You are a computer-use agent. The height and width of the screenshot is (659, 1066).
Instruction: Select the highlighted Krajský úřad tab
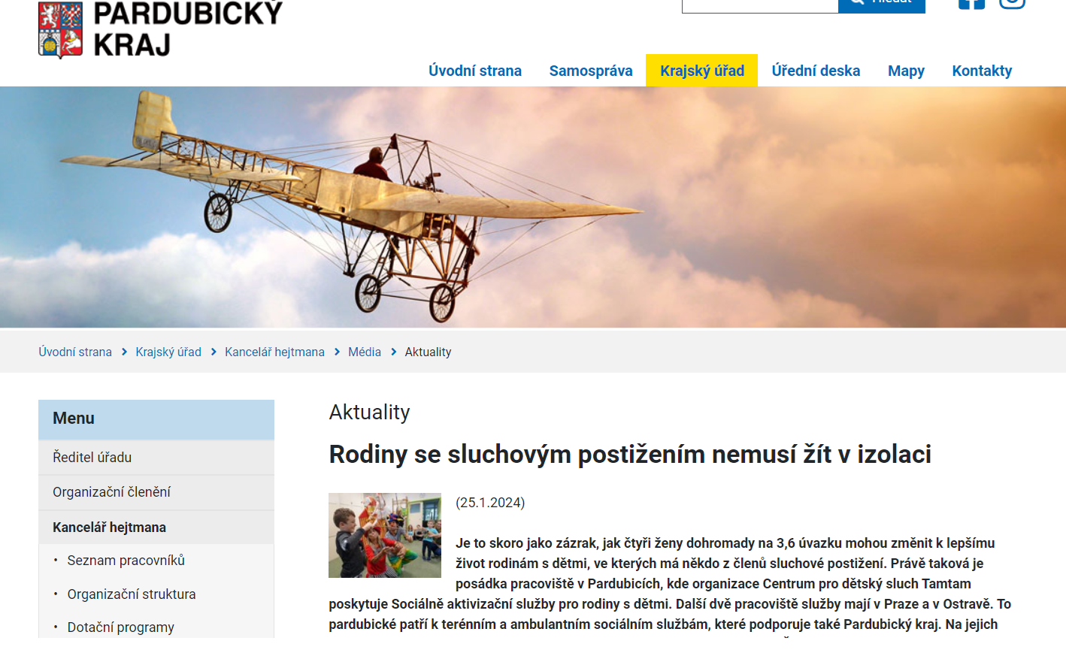click(x=701, y=71)
